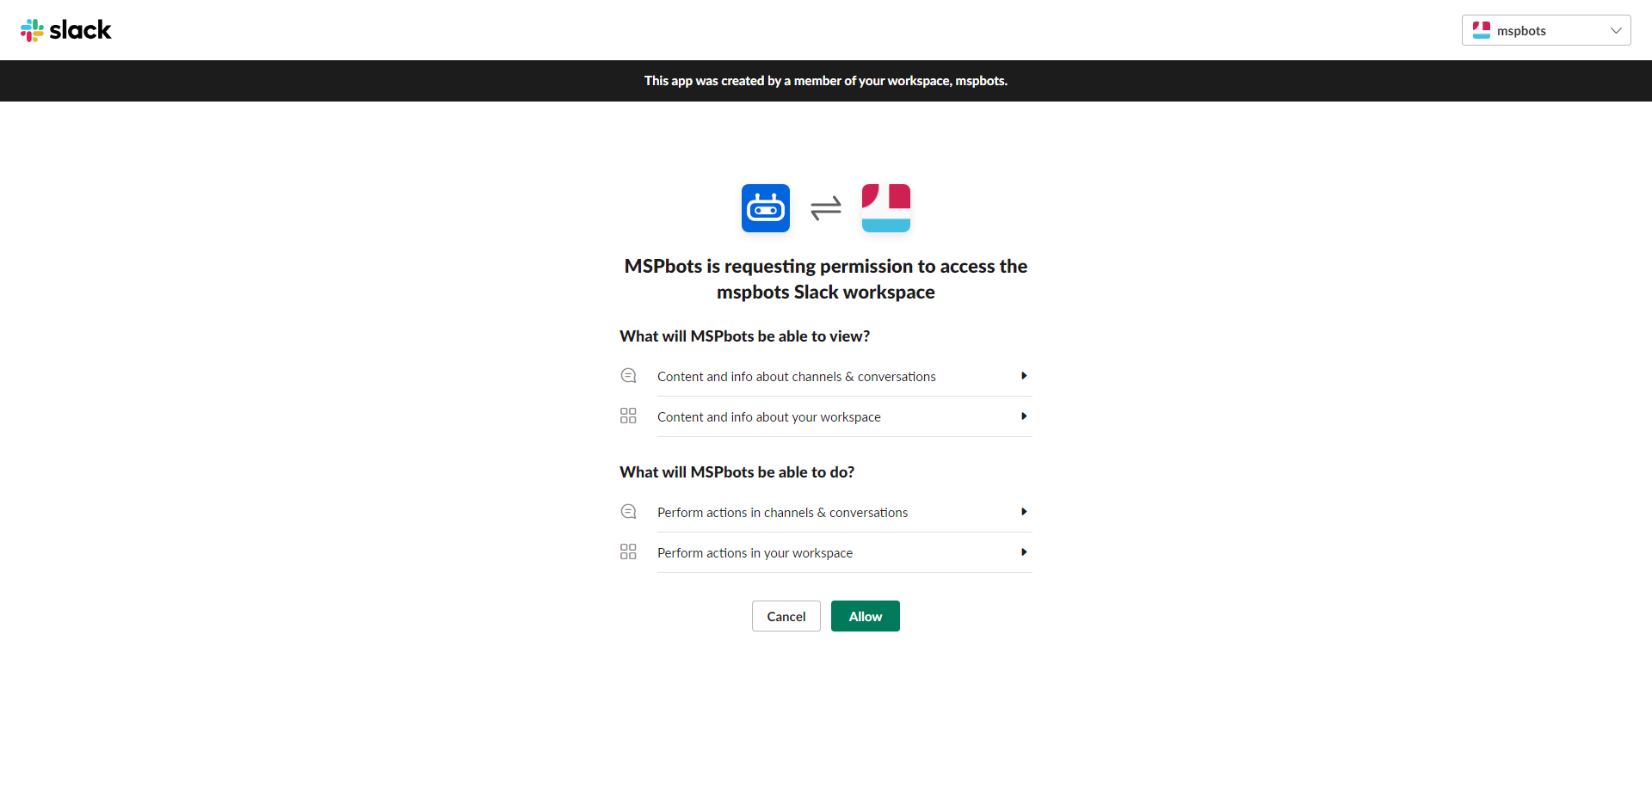Select 'Content and info about your workspace'

click(x=768, y=417)
